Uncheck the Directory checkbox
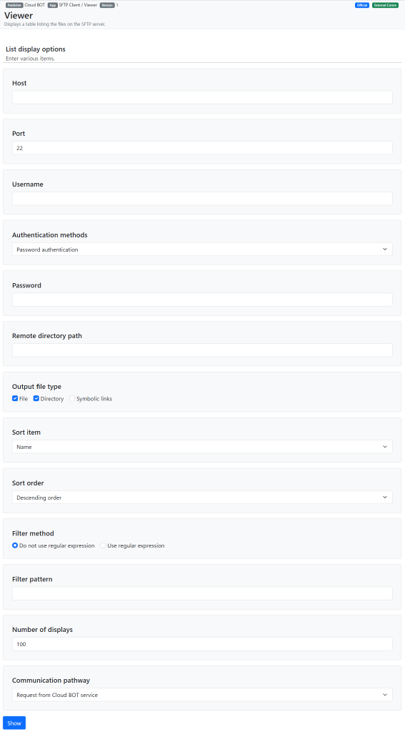The width and height of the screenshot is (405, 732). (x=36, y=399)
